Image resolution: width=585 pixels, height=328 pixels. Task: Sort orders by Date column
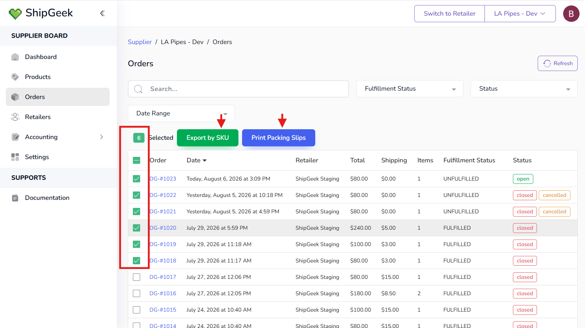coord(197,160)
